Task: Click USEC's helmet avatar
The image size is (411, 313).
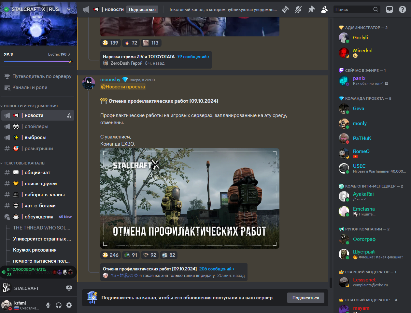Action: (x=344, y=168)
